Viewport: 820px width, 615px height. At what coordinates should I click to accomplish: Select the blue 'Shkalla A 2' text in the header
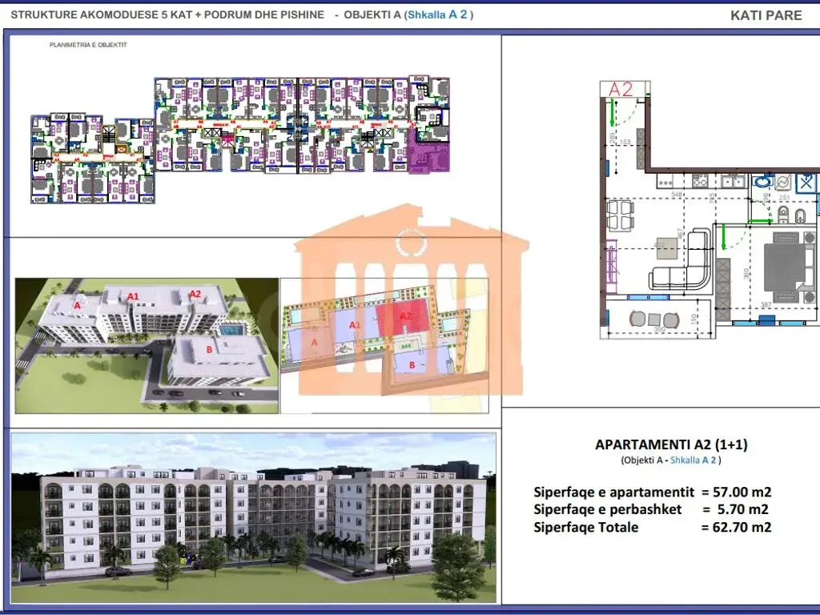[437, 14]
